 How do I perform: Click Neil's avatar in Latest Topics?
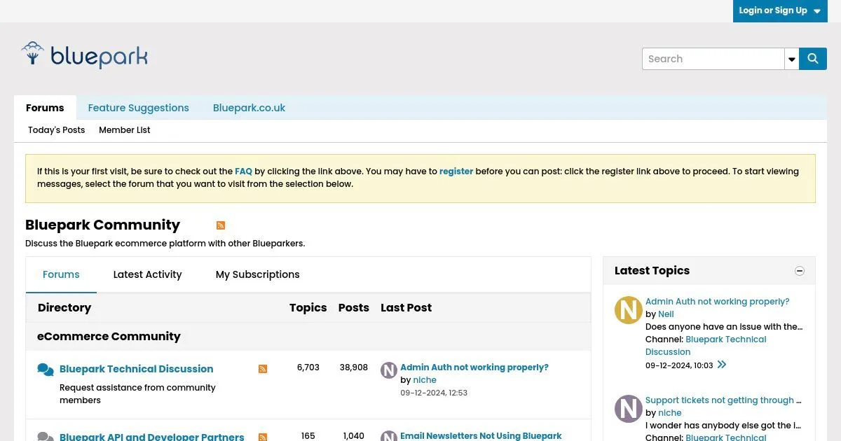tap(629, 310)
